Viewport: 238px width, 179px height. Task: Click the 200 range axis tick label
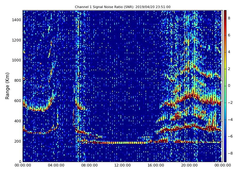[18, 141]
